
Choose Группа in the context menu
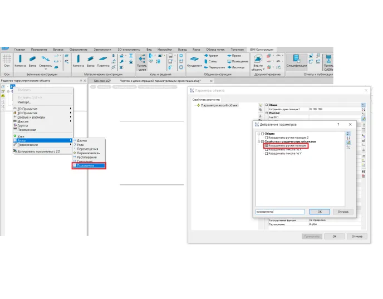tap(43, 126)
